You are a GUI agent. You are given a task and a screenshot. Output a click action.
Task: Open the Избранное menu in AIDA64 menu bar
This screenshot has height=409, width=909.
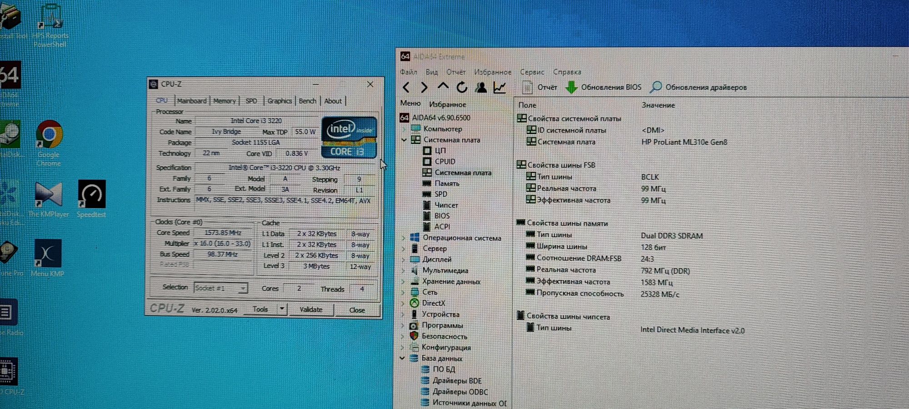[493, 72]
